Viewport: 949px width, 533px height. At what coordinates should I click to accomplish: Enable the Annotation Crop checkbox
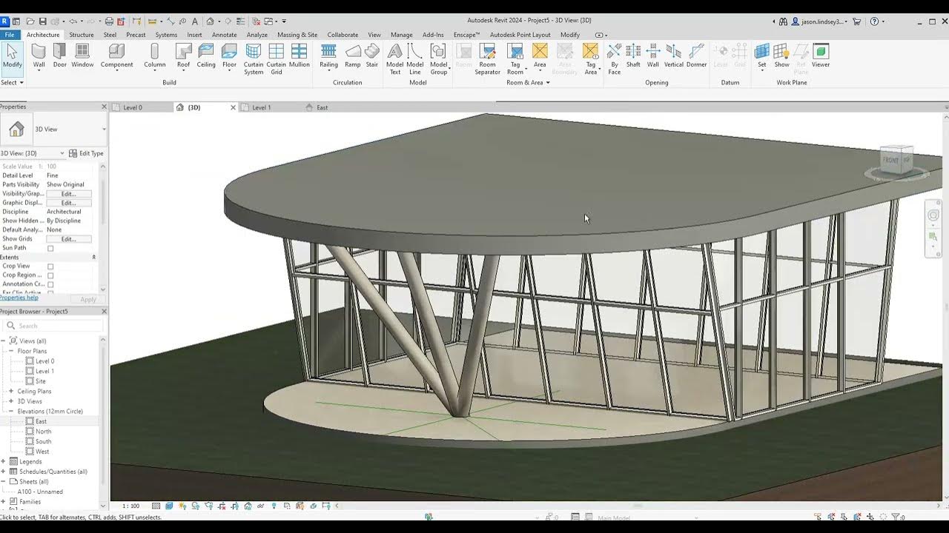pos(50,284)
